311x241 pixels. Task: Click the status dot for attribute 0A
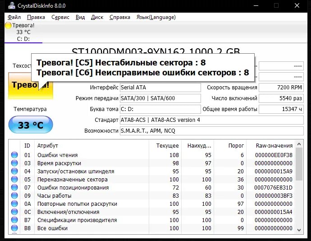14,204
